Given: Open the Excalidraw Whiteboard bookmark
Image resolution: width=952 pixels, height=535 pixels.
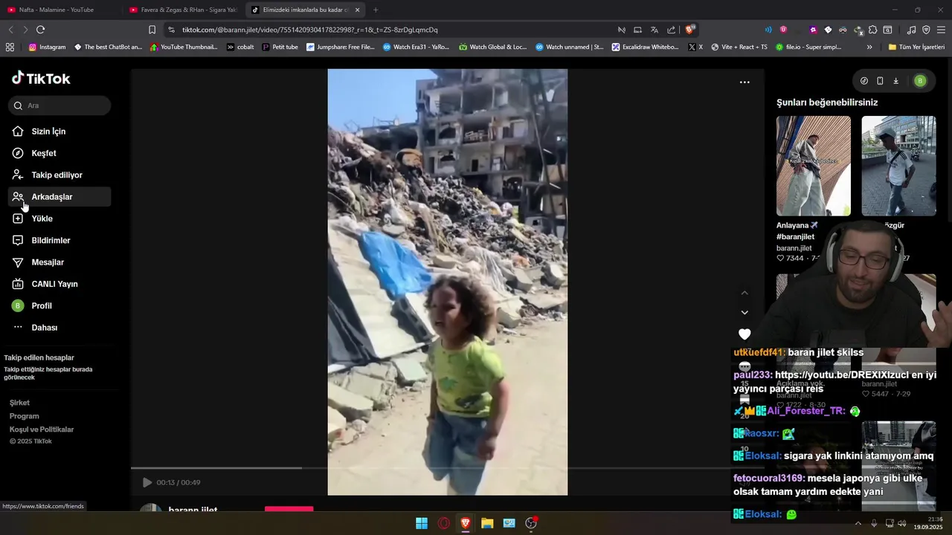Looking at the screenshot, I should click(x=645, y=47).
